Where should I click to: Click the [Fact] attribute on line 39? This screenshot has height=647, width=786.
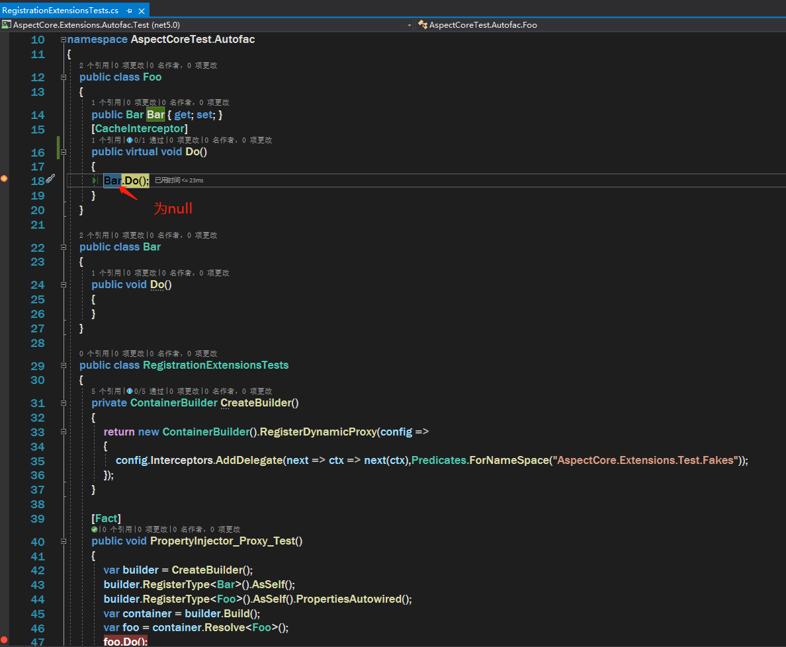pos(107,518)
